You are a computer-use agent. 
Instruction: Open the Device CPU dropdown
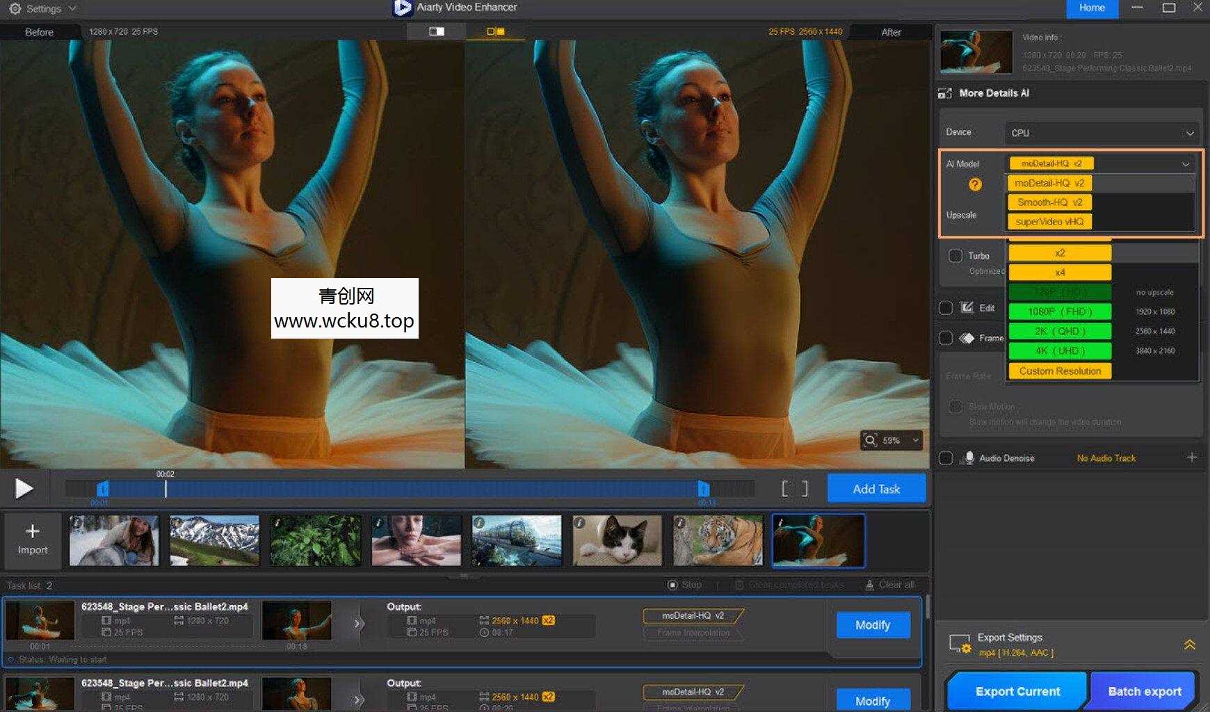pyautogui.click(x=1102, y=133)
